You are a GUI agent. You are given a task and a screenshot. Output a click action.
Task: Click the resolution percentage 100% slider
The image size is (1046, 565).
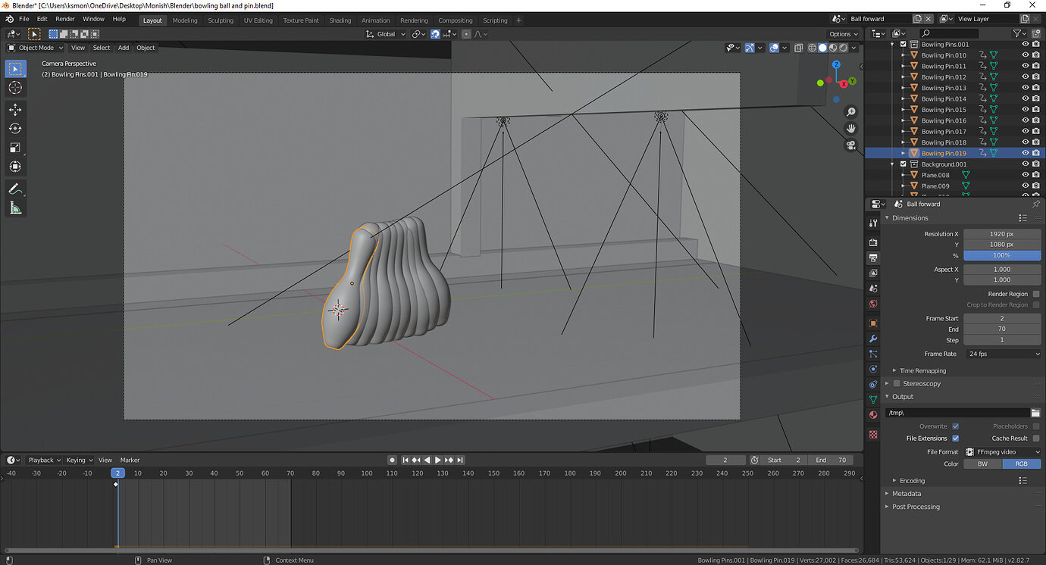click(x=1002, y=256)
